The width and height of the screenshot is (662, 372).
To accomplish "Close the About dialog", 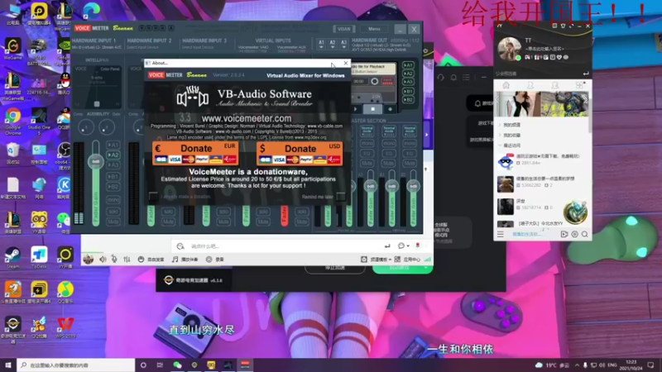I will pos(346,63).
